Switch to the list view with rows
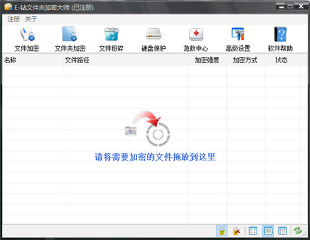Screen dimensions: 310x240 click(268, 231)
